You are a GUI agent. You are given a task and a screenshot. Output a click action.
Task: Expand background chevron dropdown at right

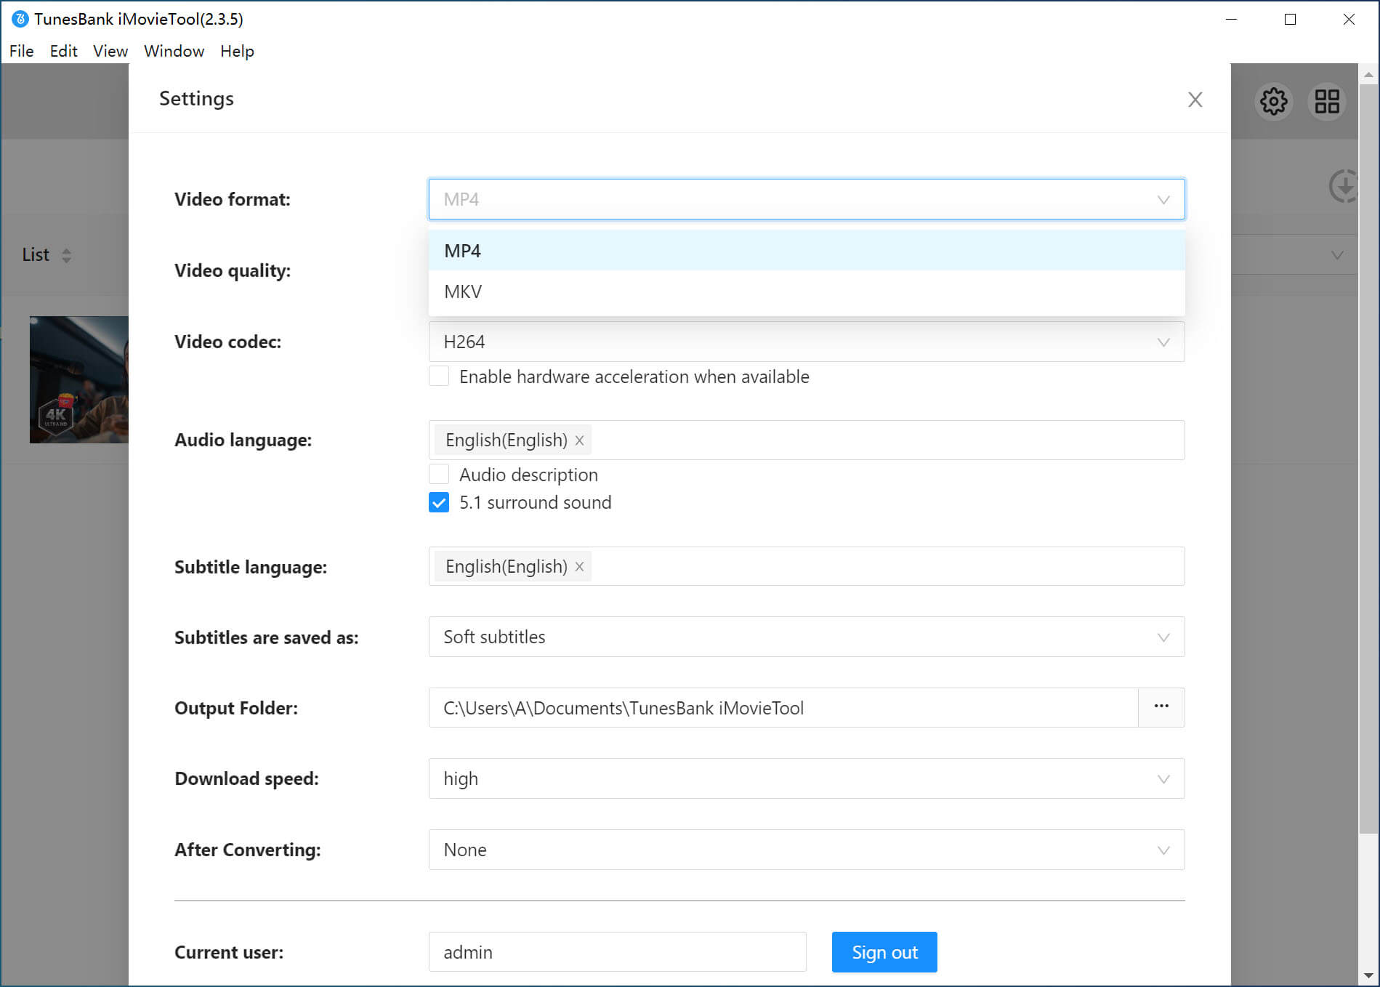tap(1336, 255)
